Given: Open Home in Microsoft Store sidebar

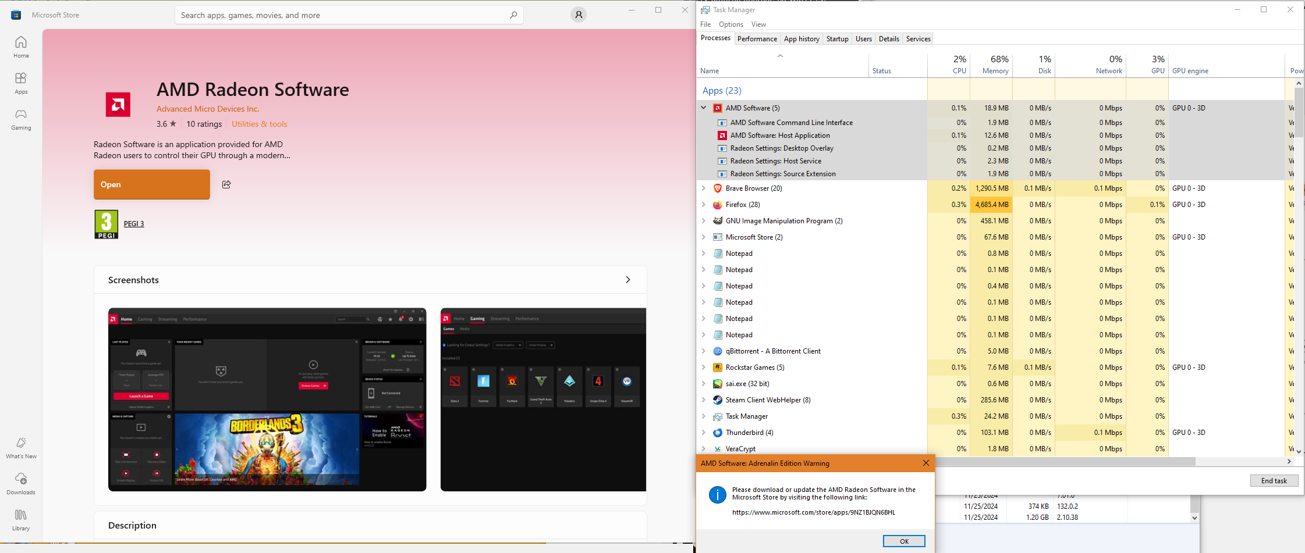Looking at the screenshot, I should [21, 47].
